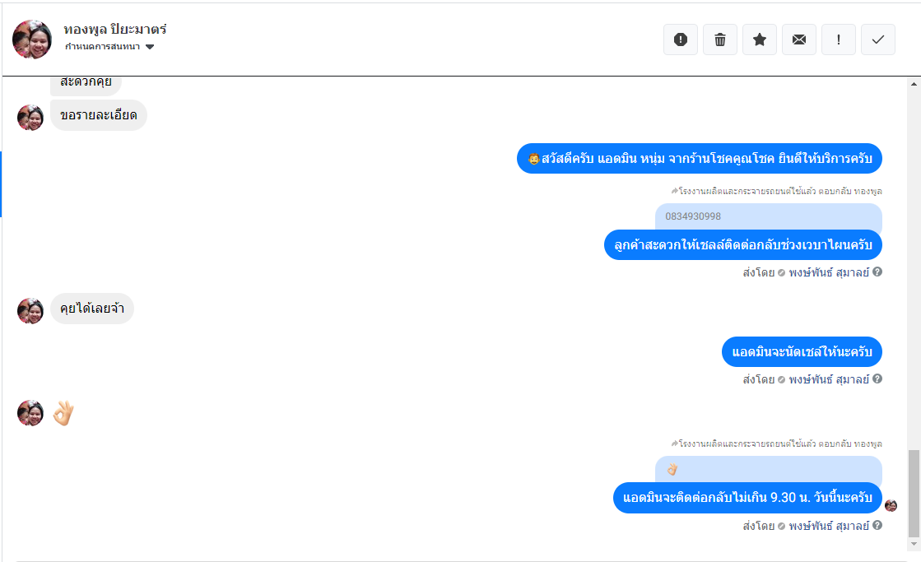Click the small seen avatar beside last message
The width and height of the screenshot is (921, 562).
(891, 505)
